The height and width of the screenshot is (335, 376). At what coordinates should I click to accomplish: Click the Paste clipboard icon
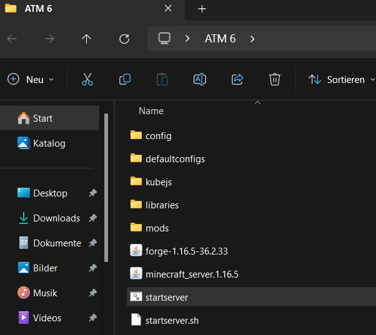[x=162, y=79]
